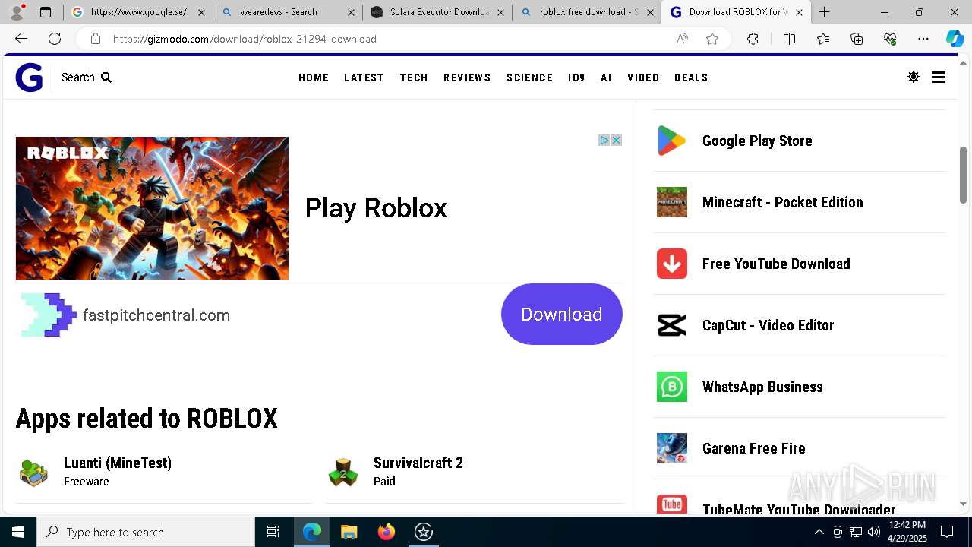This screenshot has height=547, width=972.
Task: Click the Roblox ad image
Action: click(x=152, y=208)
